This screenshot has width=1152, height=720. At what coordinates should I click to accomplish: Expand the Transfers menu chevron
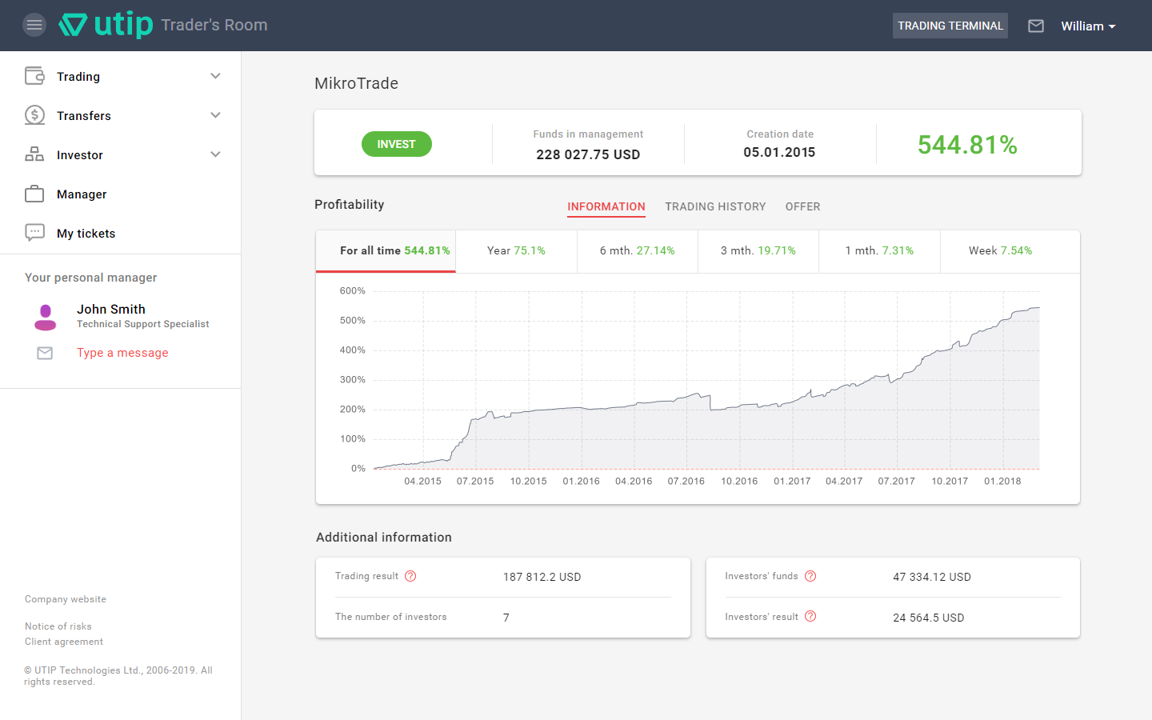[x=215, y=115]
